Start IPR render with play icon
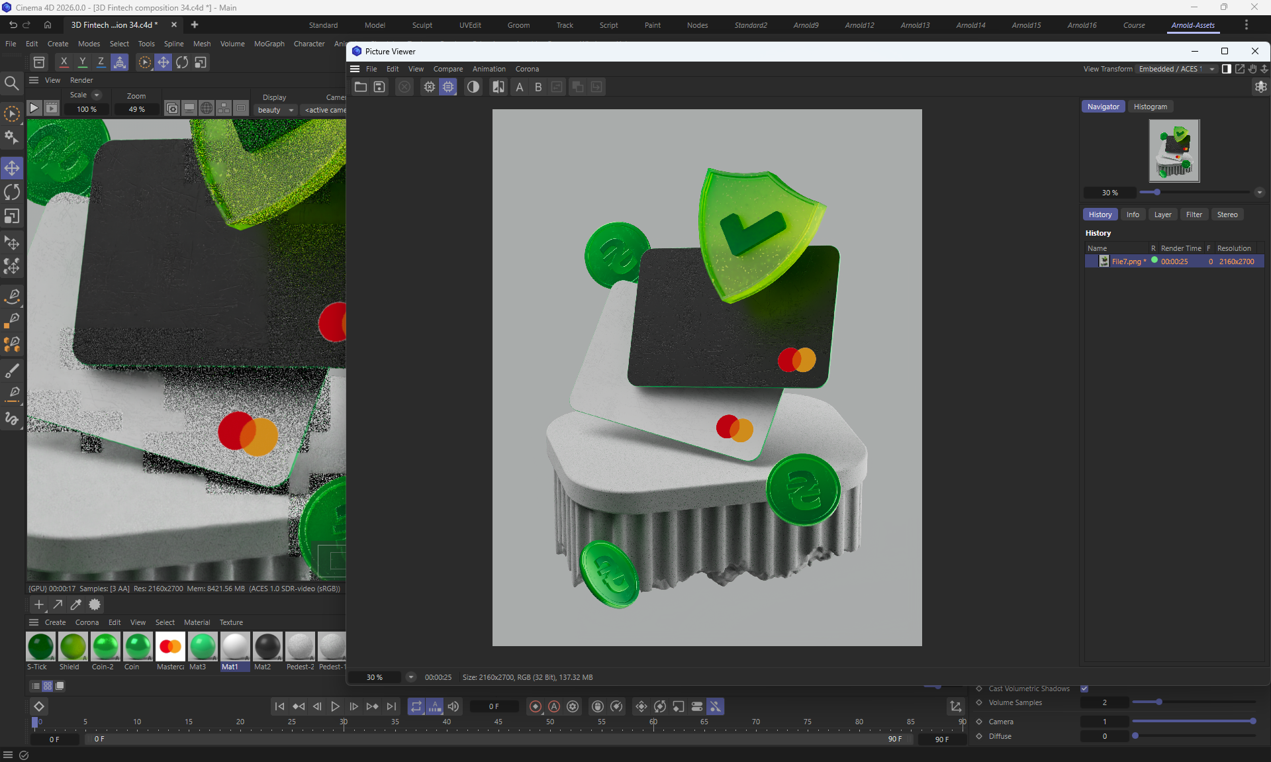This screenshot has height=762, width=1271. (x=34, y=108)
